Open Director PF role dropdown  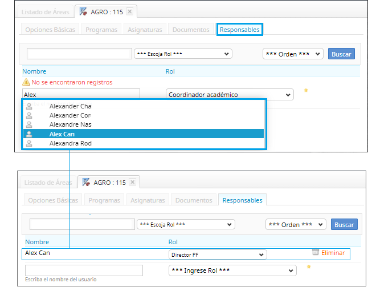click(218, 254)
